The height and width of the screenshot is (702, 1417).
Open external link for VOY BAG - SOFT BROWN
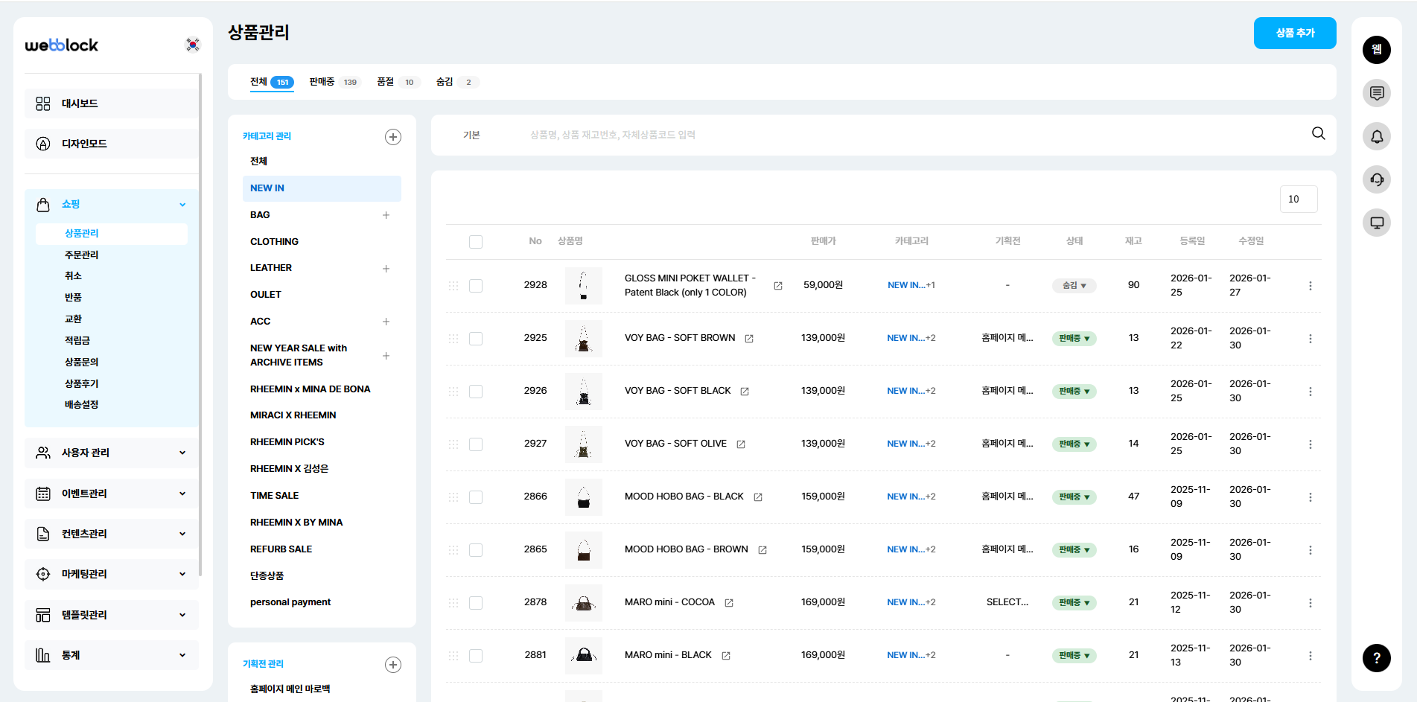point(749,339)
